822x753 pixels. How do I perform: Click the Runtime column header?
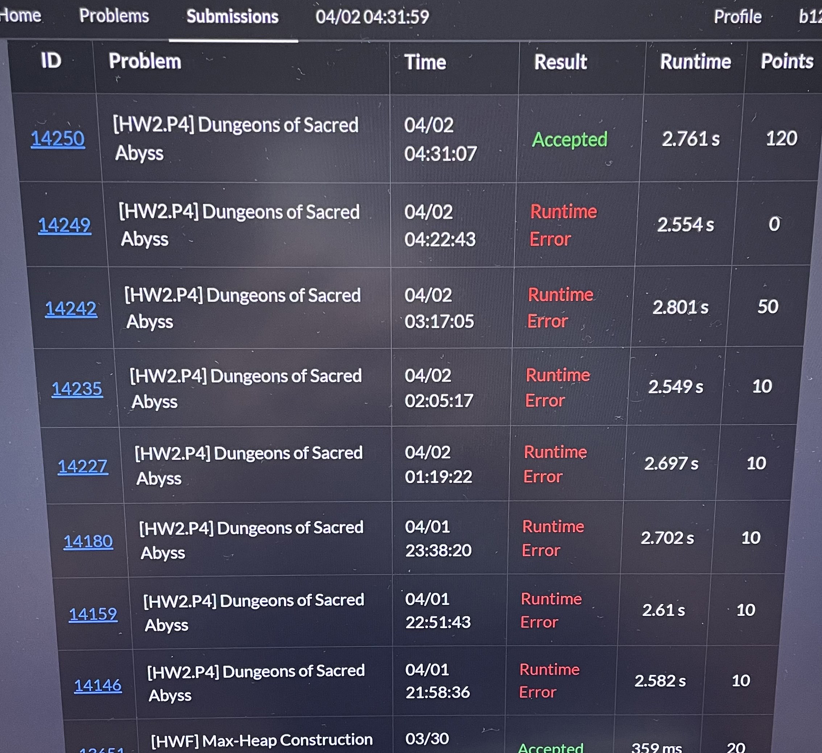[x=695, y=62]
